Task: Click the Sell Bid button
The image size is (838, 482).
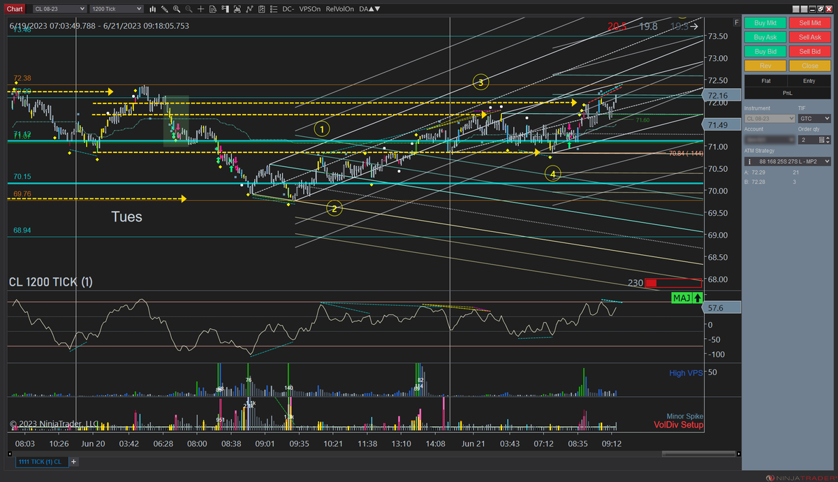Action: coord(810,52)
